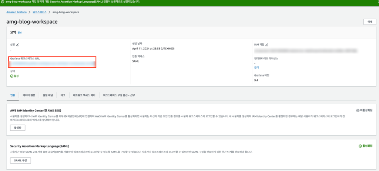Go to 워크스페이스 breadcrumb link
The height and width of the screenshot is (171, 379).
coord(39,12)
